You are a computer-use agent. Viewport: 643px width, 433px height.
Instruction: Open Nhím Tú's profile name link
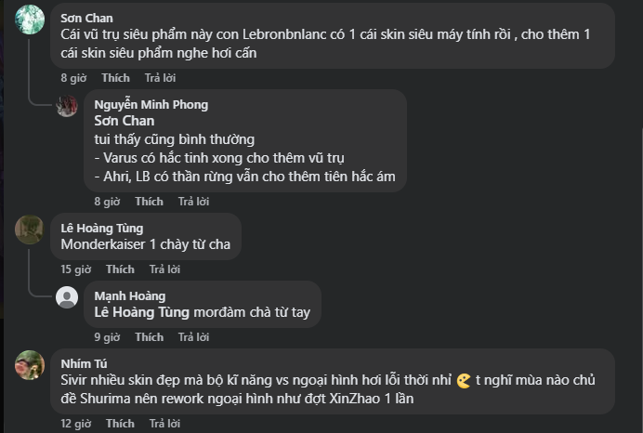pos(85,363)
